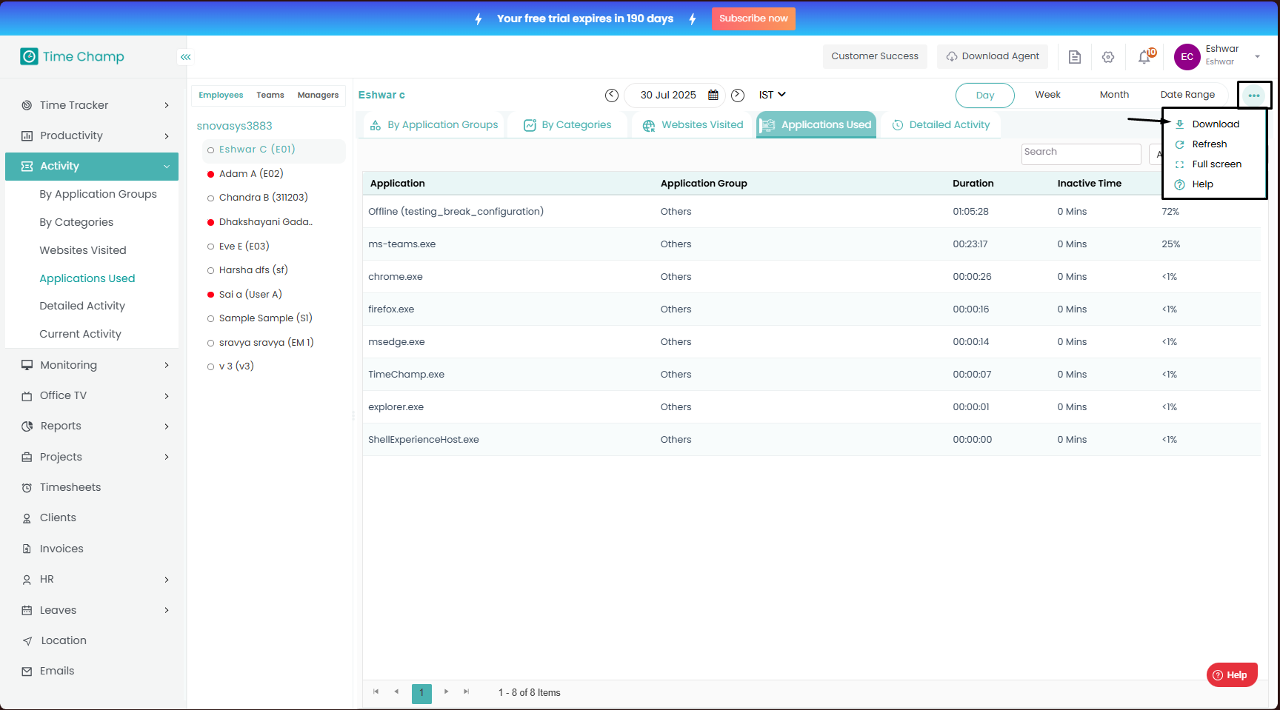This screenshot has height=710, width=1280.
Task: Open the IST timezone dropdown
Action: [772, 95]
